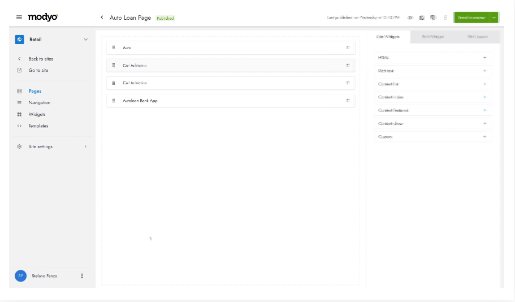Switch to the Edit Layout tab
The width and height of the screenshot is (515, 302).
478,37
